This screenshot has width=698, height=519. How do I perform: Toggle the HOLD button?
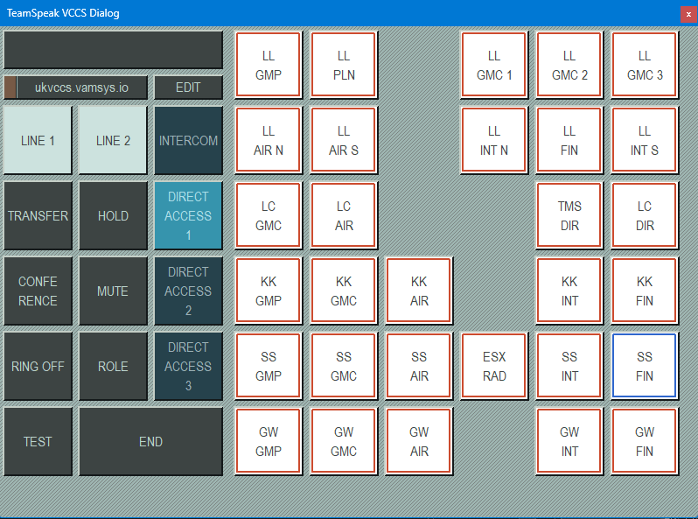(113, 216)
